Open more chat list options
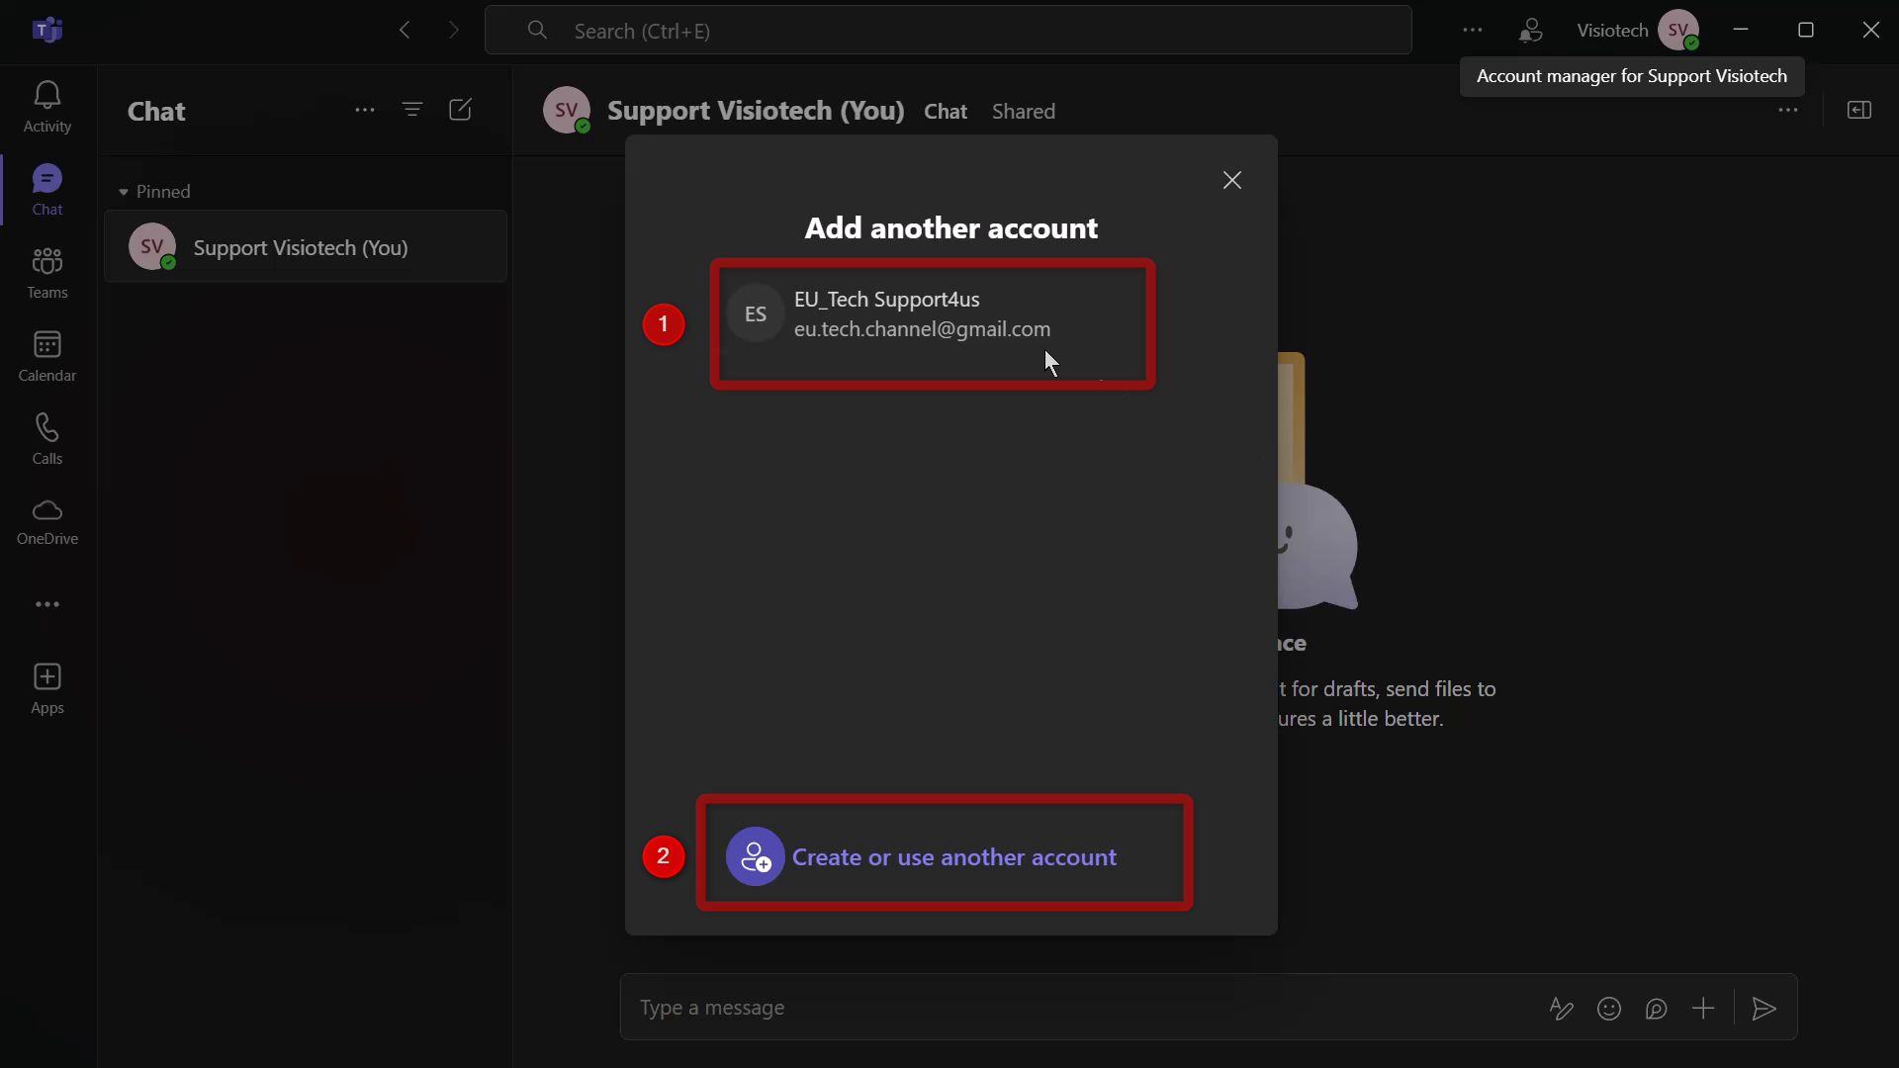1899x1068 pixels. (365, 110)
